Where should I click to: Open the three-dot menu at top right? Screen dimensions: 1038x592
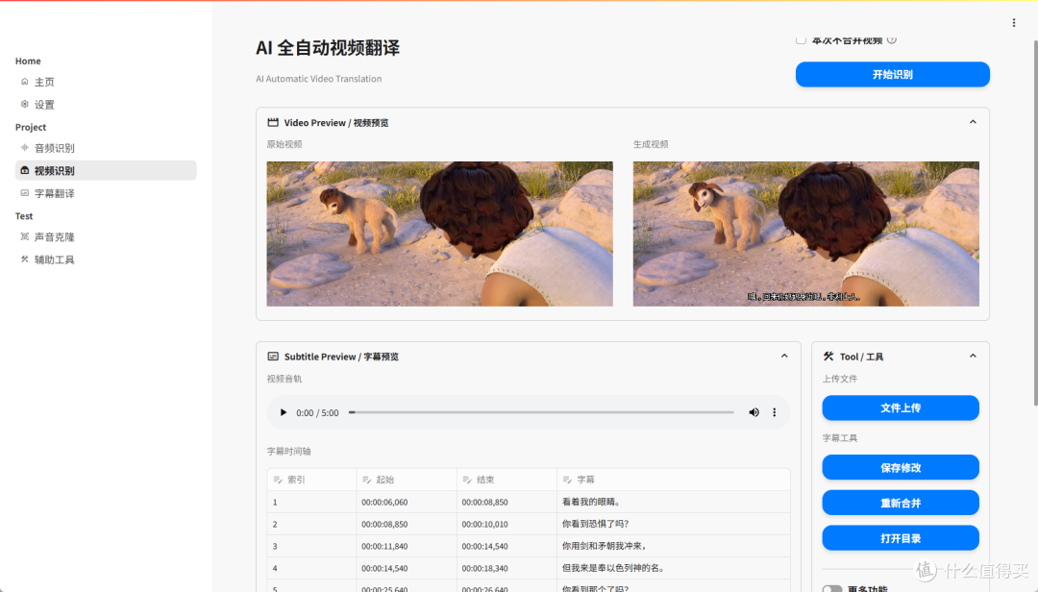tap(1014, 23)
